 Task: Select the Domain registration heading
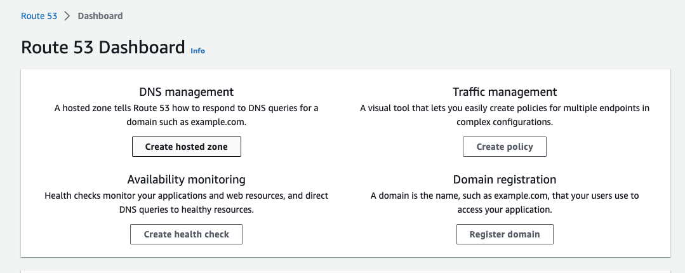click(x=505, y=180)
